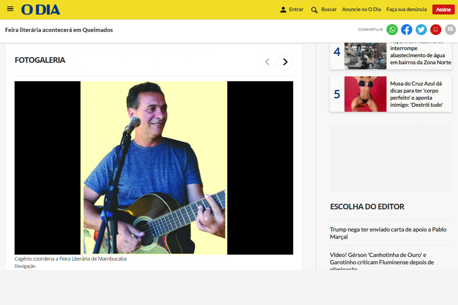Click the search magnifier icon

pos(314,10)
